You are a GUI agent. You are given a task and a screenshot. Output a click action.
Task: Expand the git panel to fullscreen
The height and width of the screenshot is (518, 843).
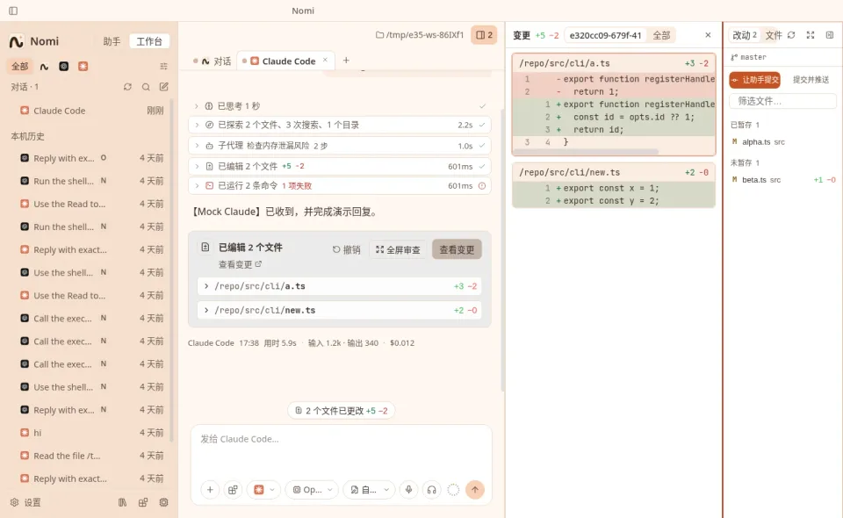(x=811, y=35)
